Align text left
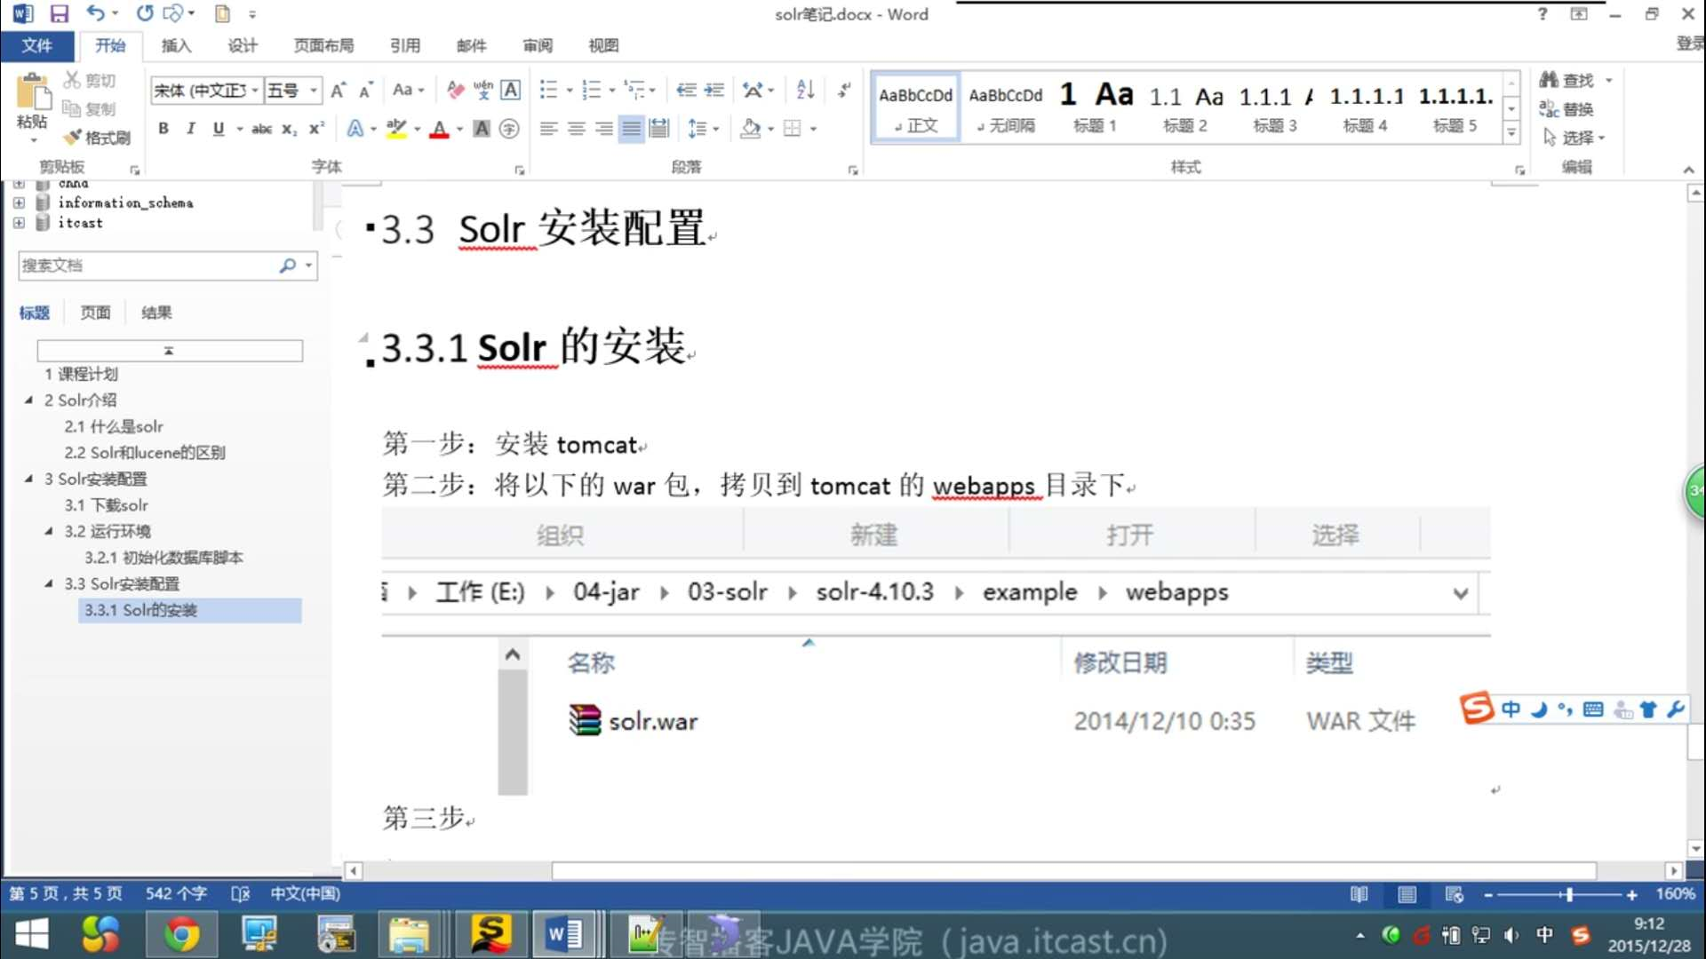The image size is (1706, 959). pyautogui.click(x=548, y=129)
